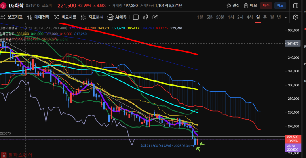
Task: Open AI예측 prediction tool
Action: point(117,17)
